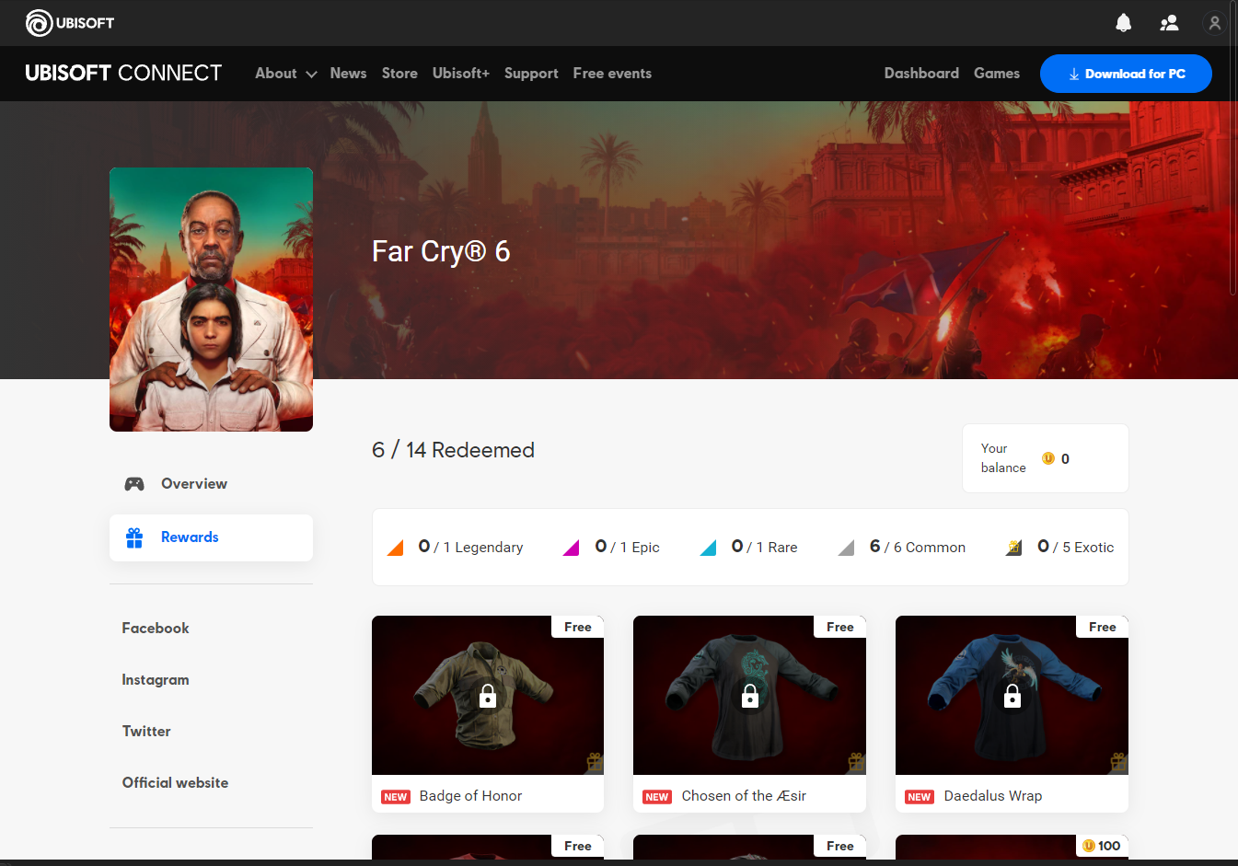Image resolution: width=1238 pixels, height=866 pixels.
Task: Open the Support menu item
Action: click(531, 74)
